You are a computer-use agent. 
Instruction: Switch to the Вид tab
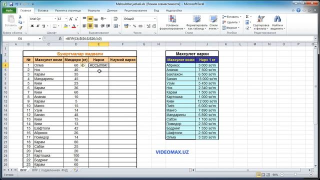(x=156, y=10)
